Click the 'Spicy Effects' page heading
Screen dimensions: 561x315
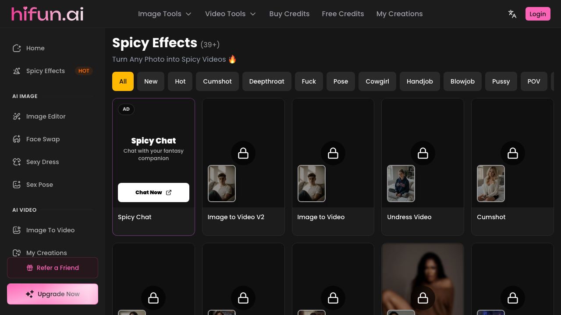point(155,43)
